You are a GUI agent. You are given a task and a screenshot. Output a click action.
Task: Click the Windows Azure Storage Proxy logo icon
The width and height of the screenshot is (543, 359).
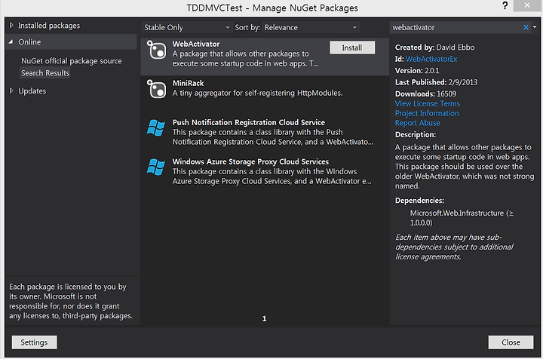pos(156,167)
